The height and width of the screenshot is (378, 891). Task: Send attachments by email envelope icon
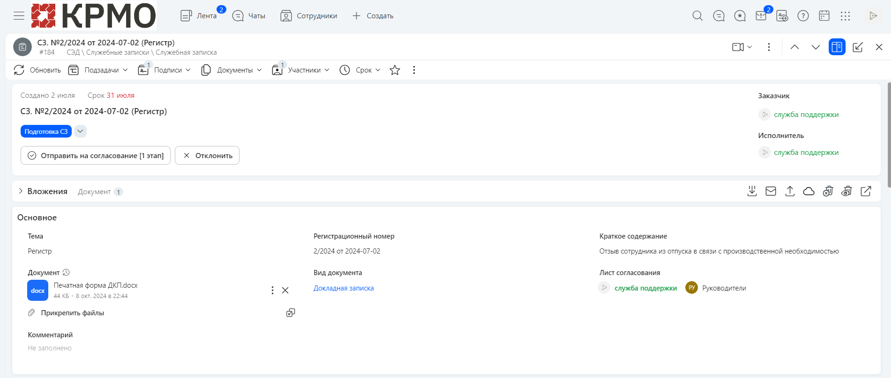(x=771, y=191)
